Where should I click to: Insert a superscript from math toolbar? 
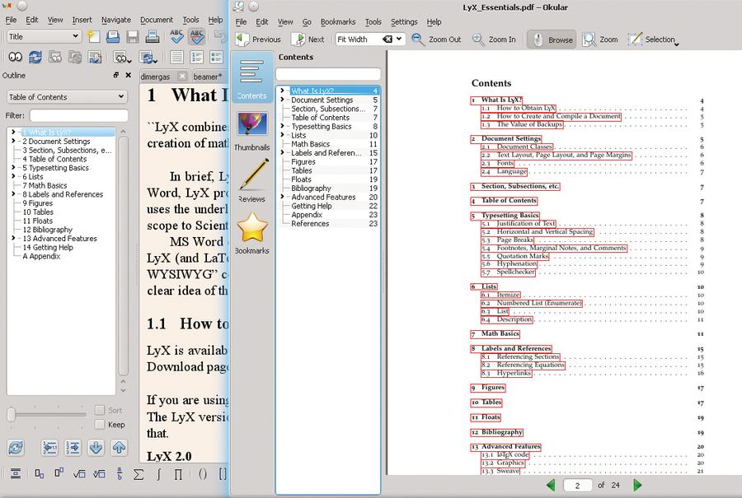pos(59,473)
